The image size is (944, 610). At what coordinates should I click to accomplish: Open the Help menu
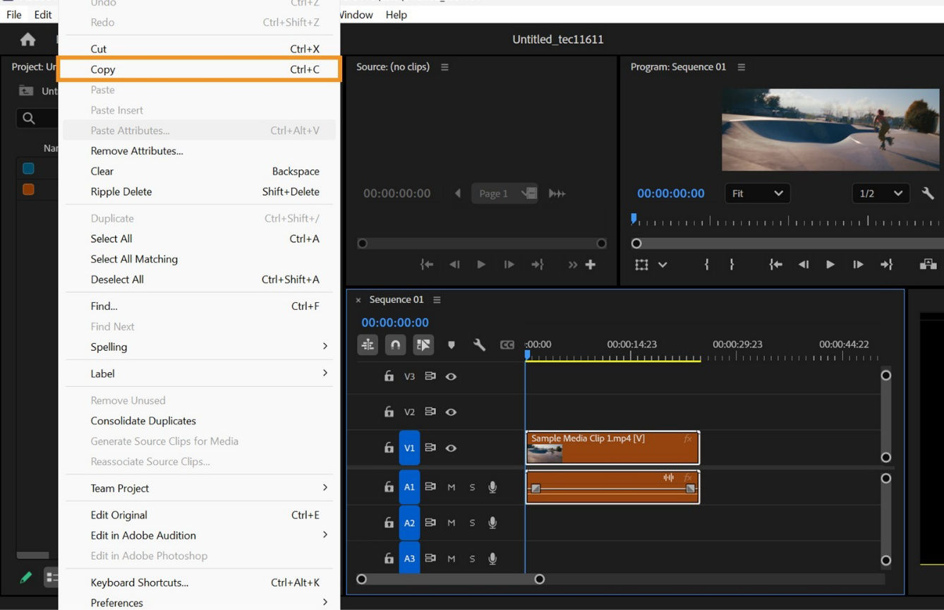click(396, 14)
